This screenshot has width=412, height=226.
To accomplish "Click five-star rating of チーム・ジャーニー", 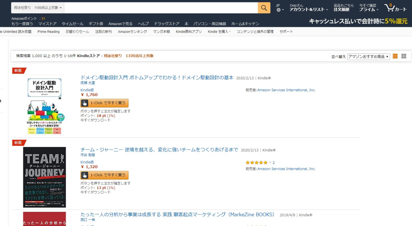I will (256, 162).
